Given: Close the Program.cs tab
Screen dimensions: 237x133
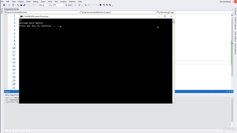Looking at the screenshot, I should coord(18,9).
